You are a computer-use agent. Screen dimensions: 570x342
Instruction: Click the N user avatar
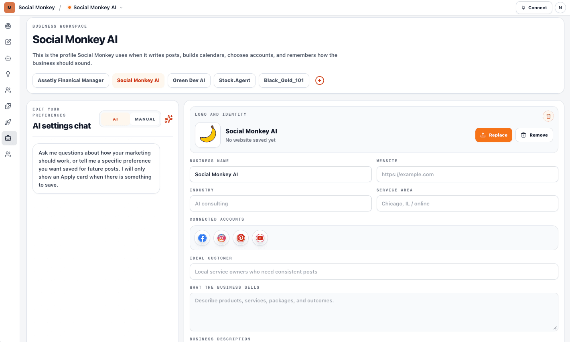click(x=560, y=8)
